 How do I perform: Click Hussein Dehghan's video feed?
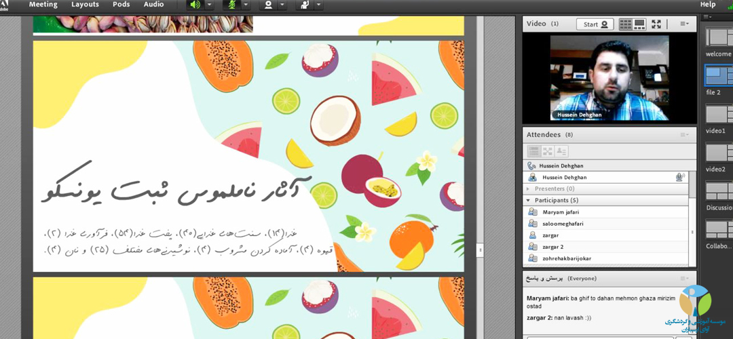(x=609, y=78)
